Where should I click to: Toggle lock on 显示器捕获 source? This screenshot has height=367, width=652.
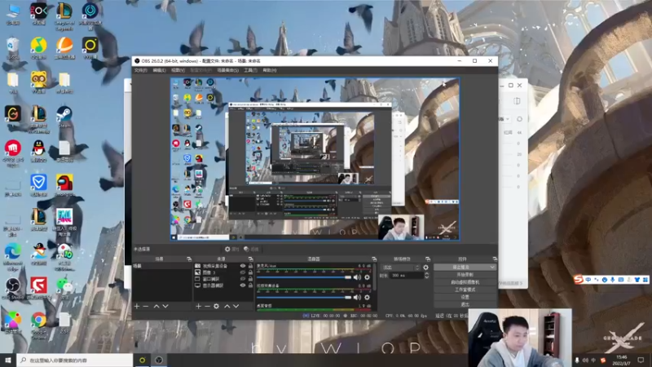click(x=250, y=285)
